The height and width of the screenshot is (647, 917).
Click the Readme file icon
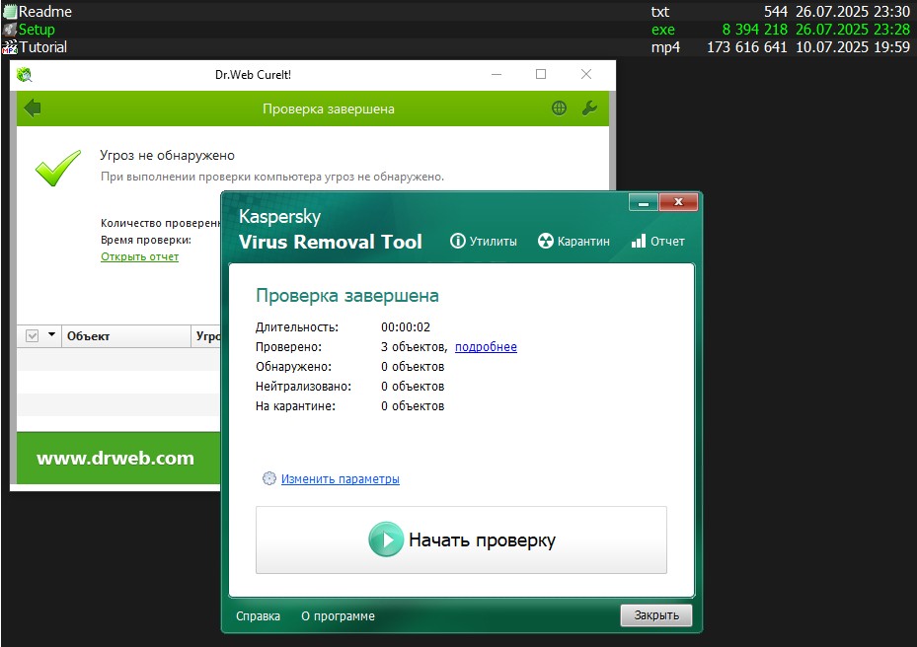tap(9, 12)
